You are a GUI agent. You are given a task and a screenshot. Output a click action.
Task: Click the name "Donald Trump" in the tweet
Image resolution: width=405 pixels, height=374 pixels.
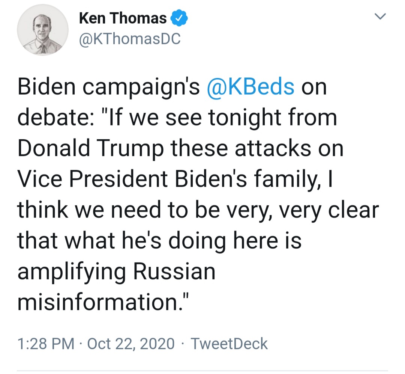pyautogui.click(x=90, y=148)
